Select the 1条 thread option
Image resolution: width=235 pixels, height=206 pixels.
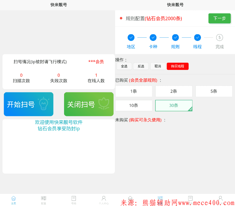coord(134,91)
